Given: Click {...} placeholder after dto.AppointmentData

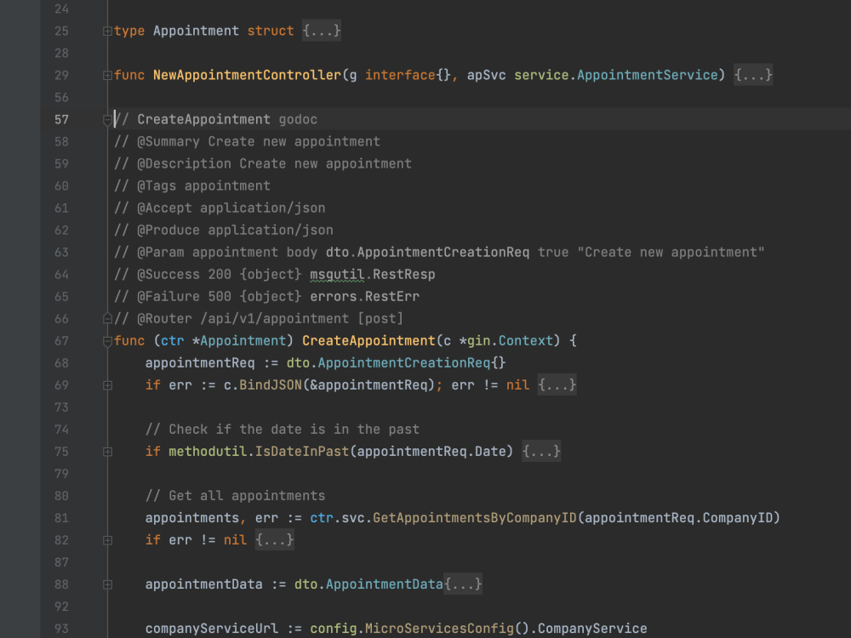Looking at the screenshot, I should pyautogui.click(x=463, y=584).
